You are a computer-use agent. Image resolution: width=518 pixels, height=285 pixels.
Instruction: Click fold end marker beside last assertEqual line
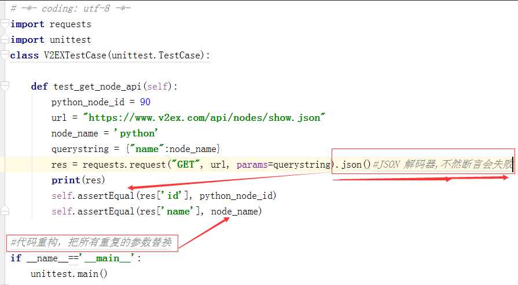pos(5,212)
